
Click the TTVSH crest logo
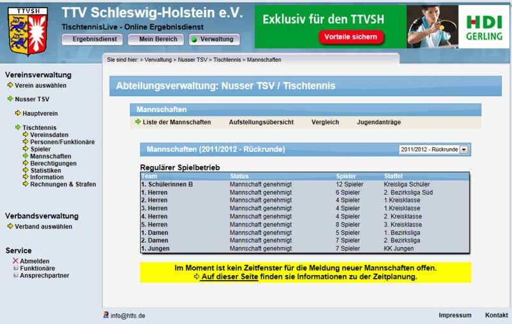[x=27, y=32]
